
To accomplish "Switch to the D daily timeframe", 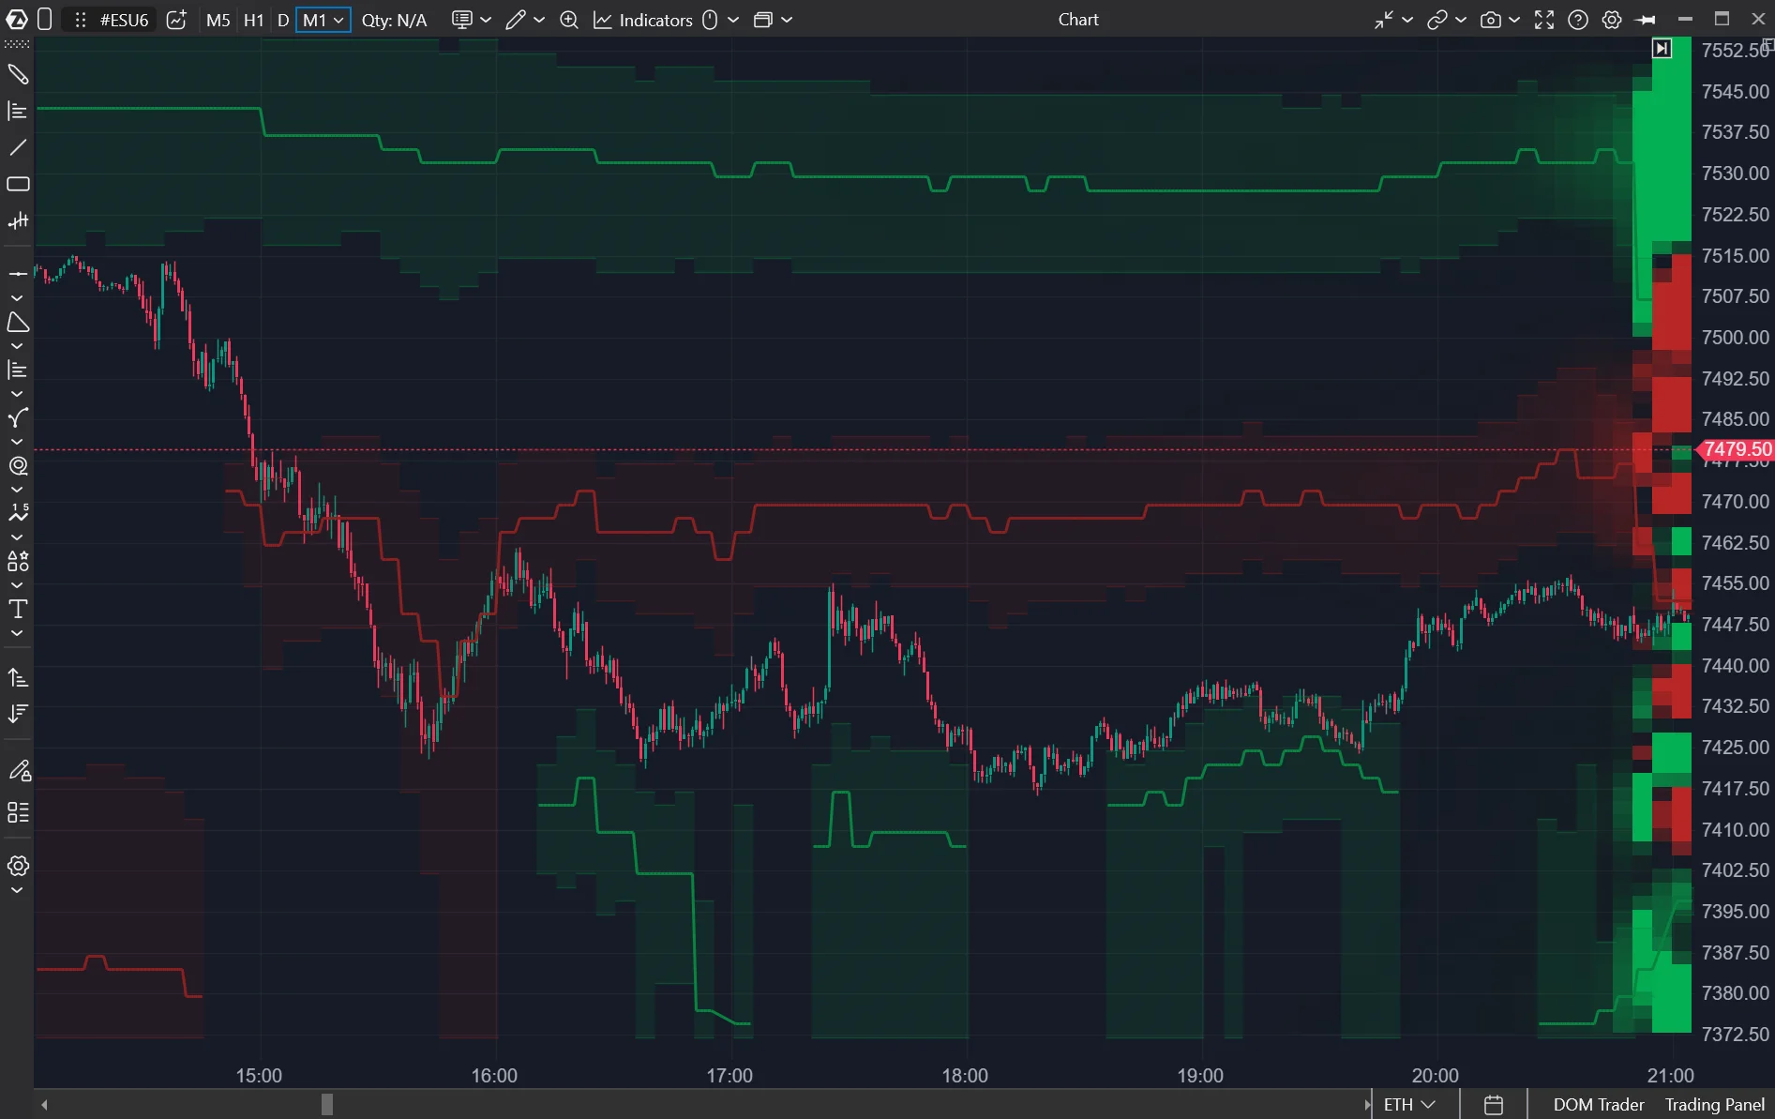I will [x=283, y=20].
